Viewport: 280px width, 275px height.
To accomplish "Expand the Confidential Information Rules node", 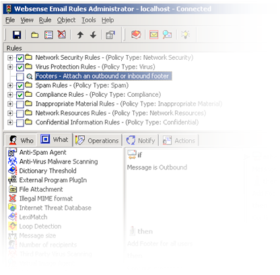I will (x=9, y=122).
